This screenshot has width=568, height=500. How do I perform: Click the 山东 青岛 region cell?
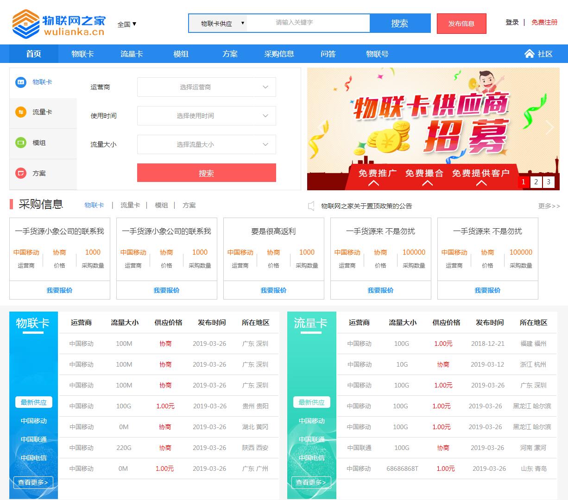tap(534, 469)
